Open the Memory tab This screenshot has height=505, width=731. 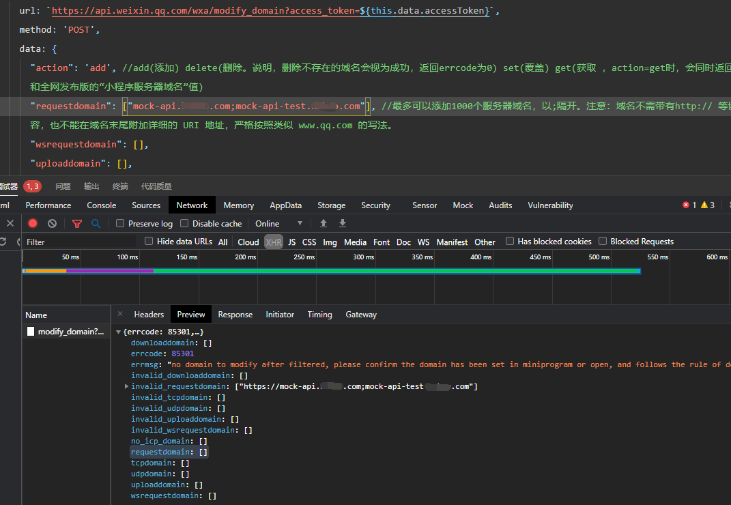pyautogui.click(x=239, y=205)
